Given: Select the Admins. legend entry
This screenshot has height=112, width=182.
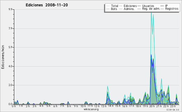Looking at the screenshot, I should coord(129,9).
